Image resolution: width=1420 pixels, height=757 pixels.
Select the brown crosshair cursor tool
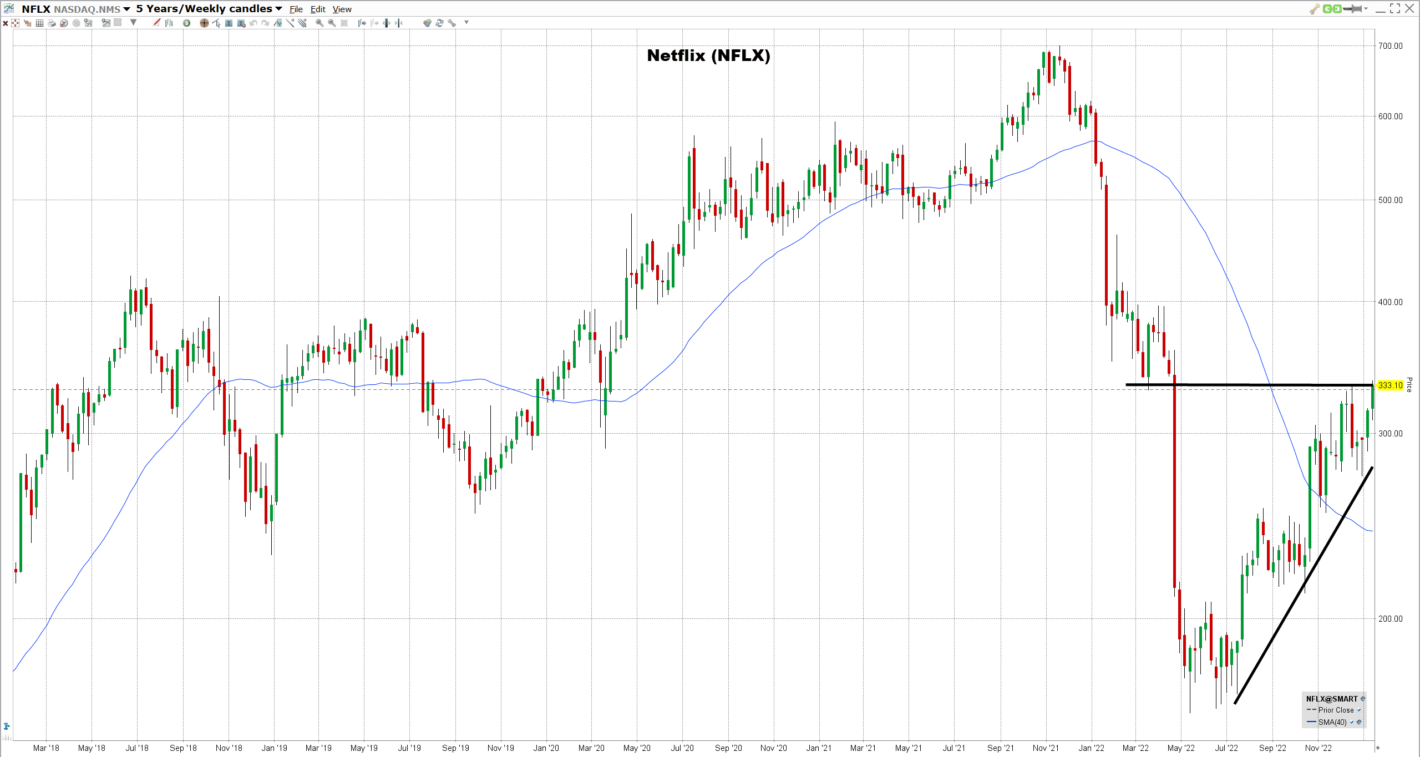(204, 23)
